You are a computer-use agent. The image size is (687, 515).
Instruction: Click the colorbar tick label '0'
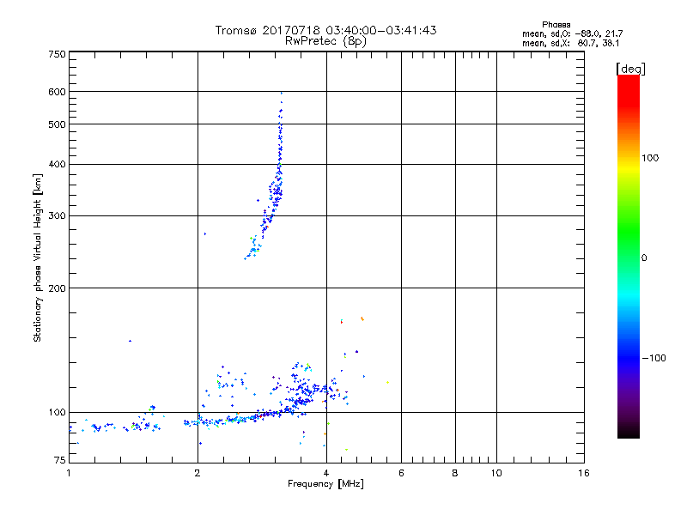[644, 258]
